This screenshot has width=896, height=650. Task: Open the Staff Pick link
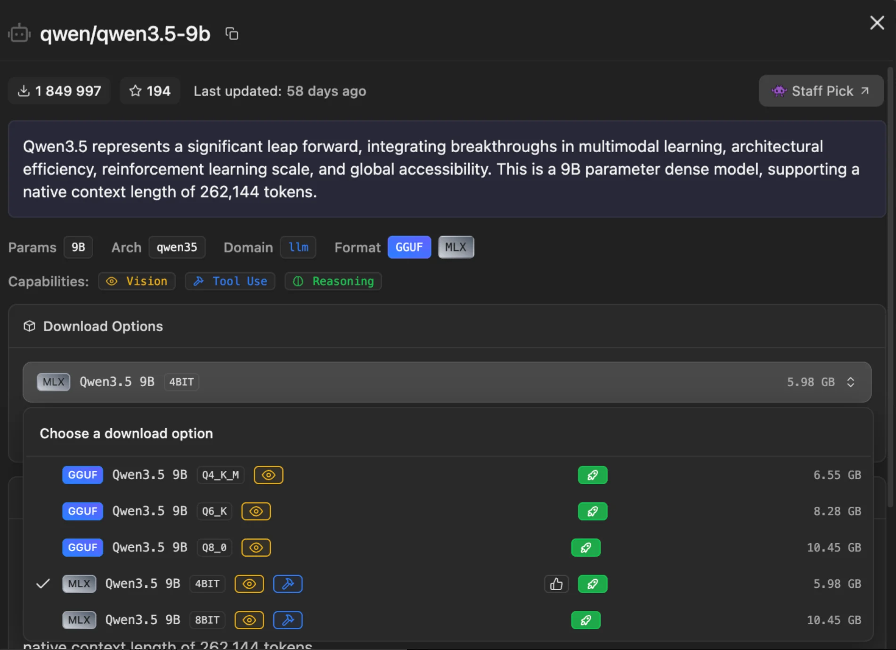pos(821,91)
